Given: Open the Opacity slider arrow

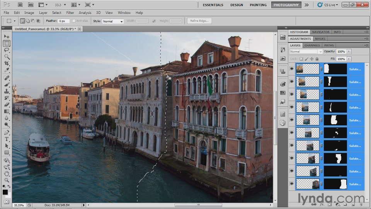Looking at the screenshot, I should (x=349, y=51).
